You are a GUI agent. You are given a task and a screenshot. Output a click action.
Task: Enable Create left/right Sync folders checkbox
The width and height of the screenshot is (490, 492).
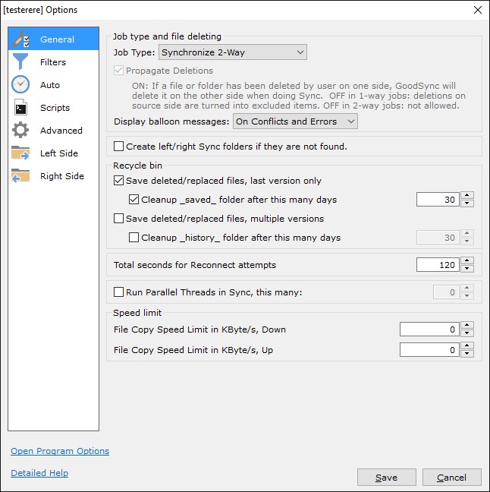coord(119,147)
